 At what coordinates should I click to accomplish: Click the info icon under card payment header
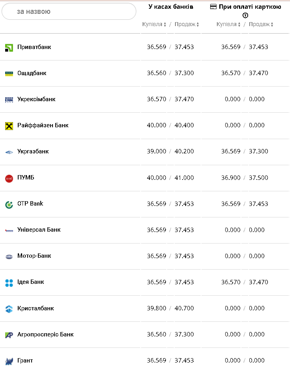coord(245,15)
